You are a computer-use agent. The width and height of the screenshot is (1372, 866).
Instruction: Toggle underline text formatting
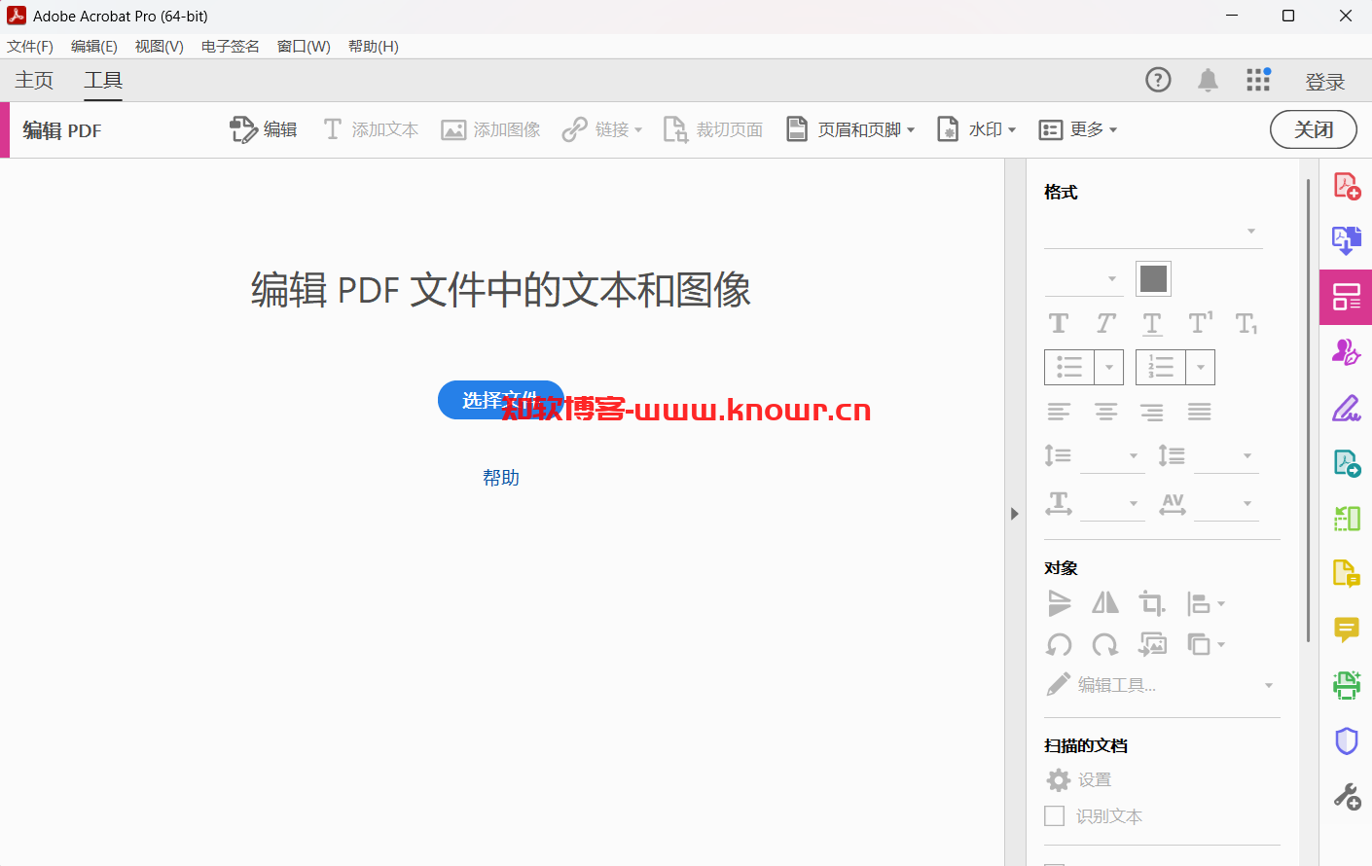click(1152, 323)
